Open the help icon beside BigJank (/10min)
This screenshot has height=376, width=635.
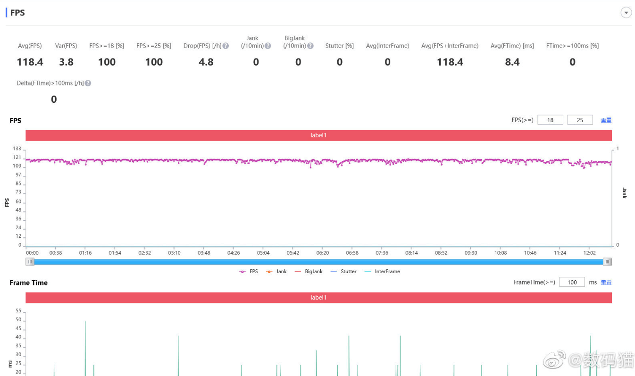(x=310, y=46)
